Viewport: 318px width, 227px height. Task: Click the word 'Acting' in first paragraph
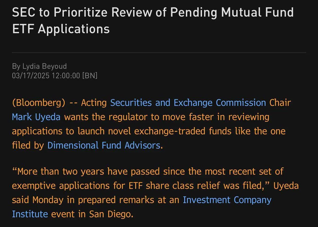94,103
